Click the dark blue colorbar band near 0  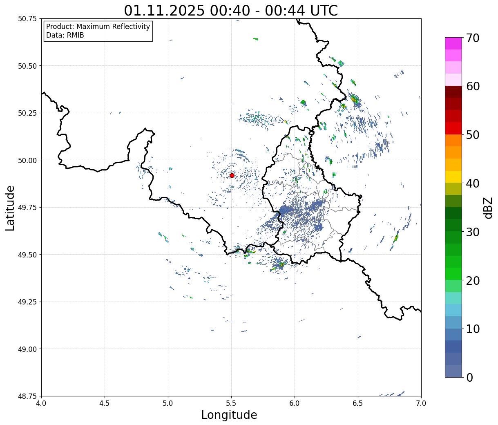[453, 371]
